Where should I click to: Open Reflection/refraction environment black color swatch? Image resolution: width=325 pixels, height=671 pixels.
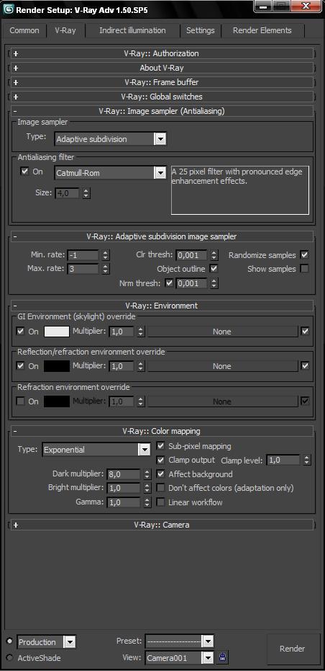[56, 366]
